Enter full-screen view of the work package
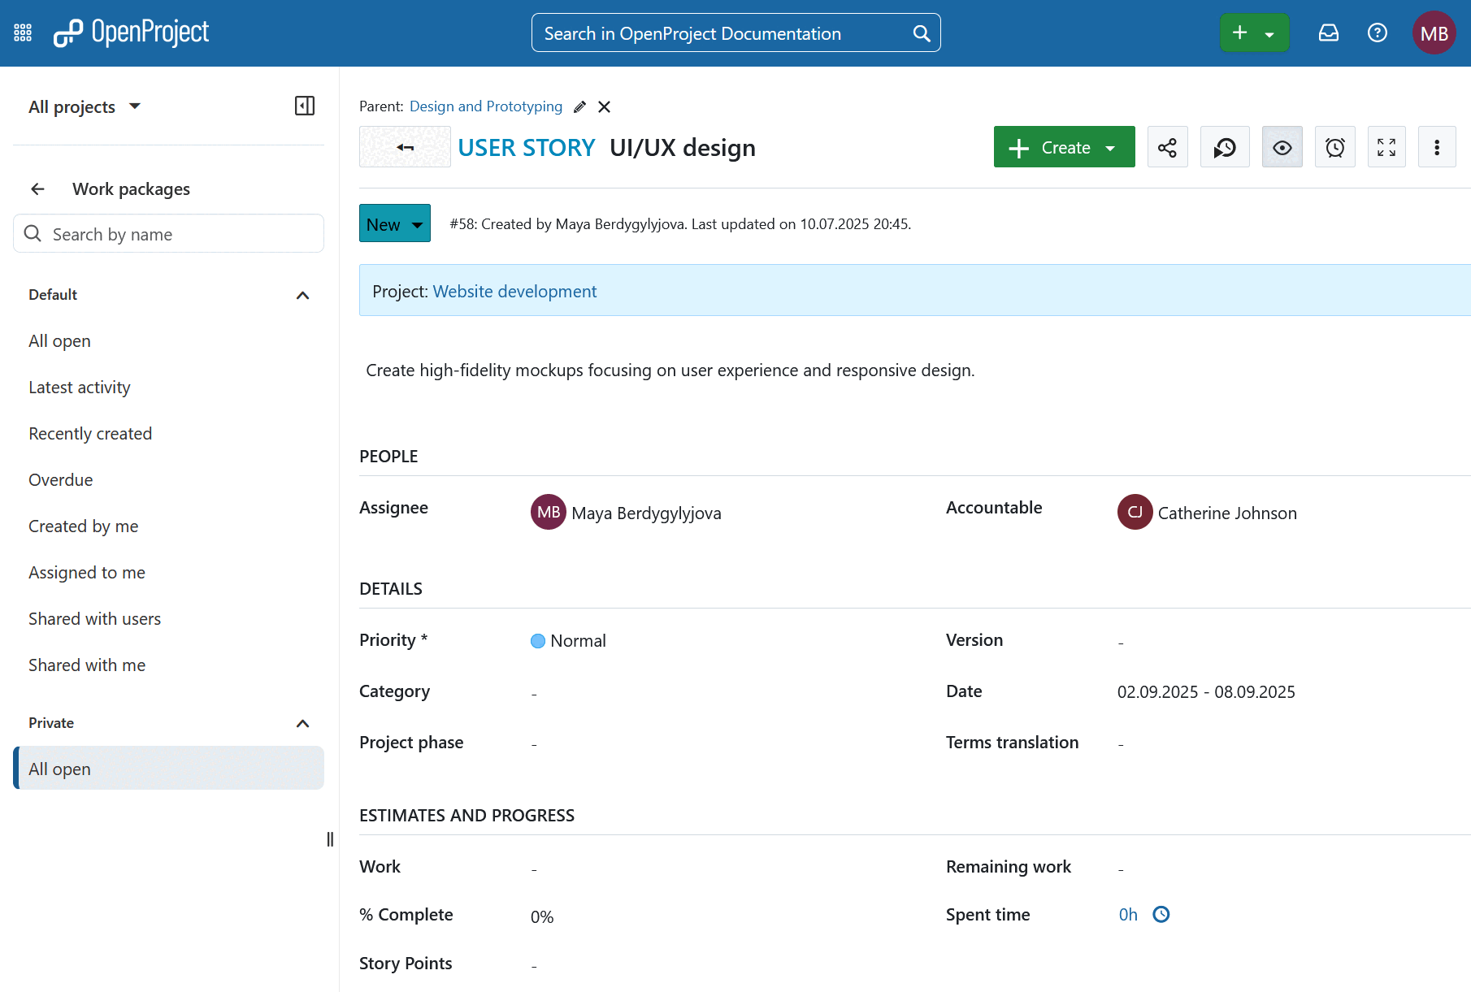 click(1386, 147)
